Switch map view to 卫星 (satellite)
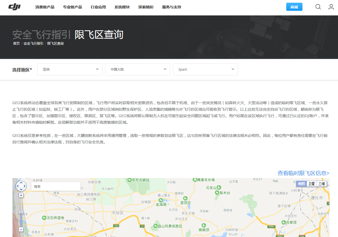338x237 pixels. tap(312, 184)
